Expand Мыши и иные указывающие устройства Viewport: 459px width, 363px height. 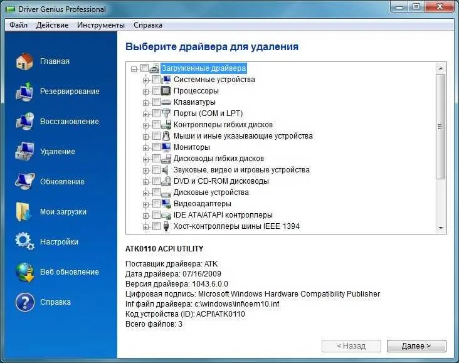(x=145, y=137)
